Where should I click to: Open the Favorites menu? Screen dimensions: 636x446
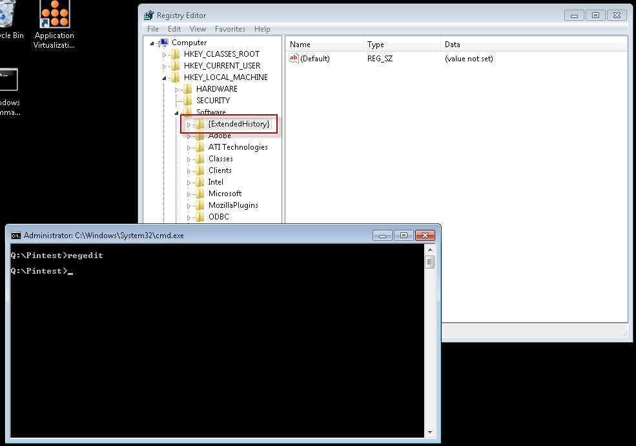point(230,29)
